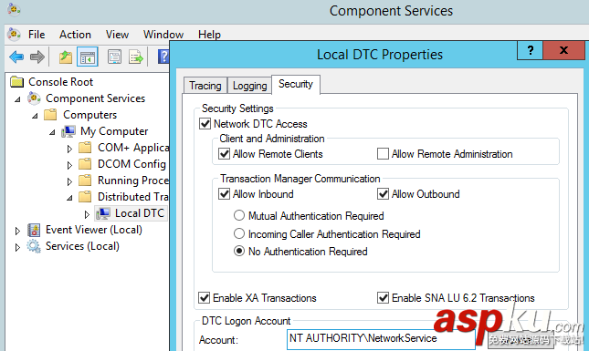This screenshot has height=351, width=589.
Task: Toggle the Show/Hide Console Tree icon
Action: 88,57
